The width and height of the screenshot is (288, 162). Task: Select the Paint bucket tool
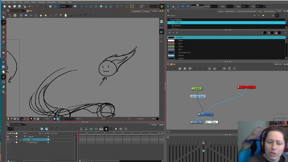(x=4, y=53)
